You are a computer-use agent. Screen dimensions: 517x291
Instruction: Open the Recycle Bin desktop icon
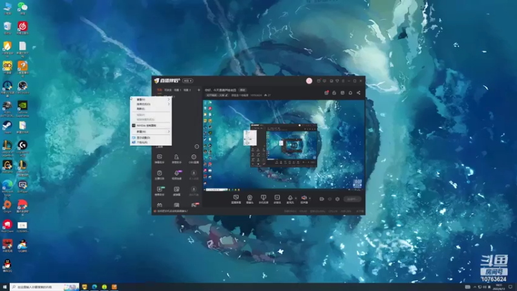(7, 27)
